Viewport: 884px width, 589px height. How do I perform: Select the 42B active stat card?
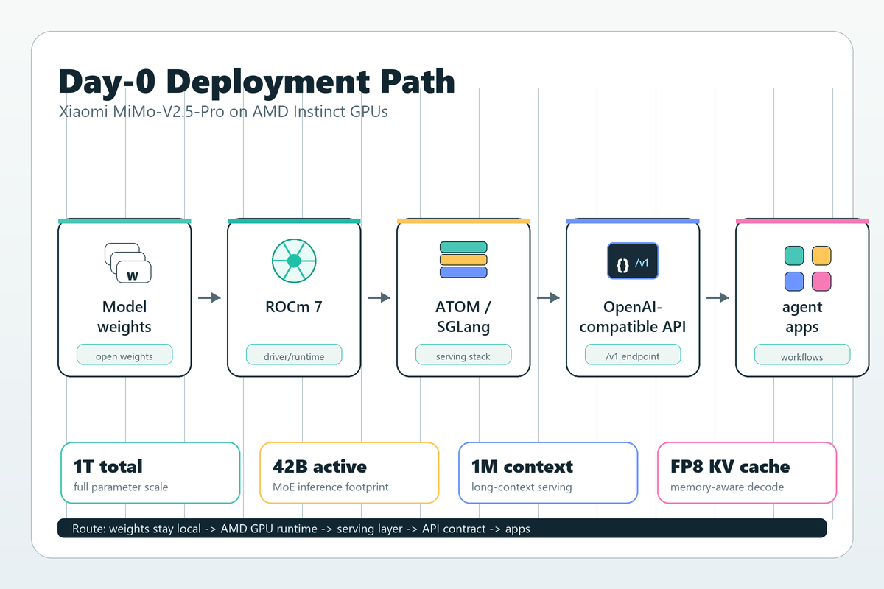pyautogui.click(x=349, y=473)
